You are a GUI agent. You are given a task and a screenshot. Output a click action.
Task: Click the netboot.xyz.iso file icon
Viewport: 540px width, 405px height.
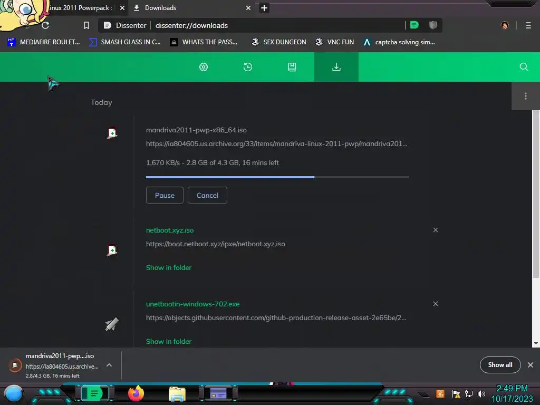point(112,250)
